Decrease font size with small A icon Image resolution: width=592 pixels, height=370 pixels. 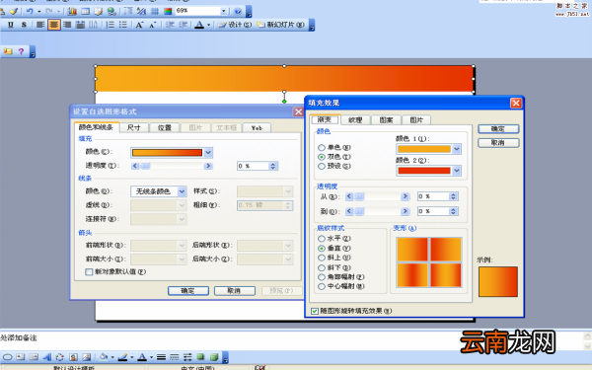point(153,25)
